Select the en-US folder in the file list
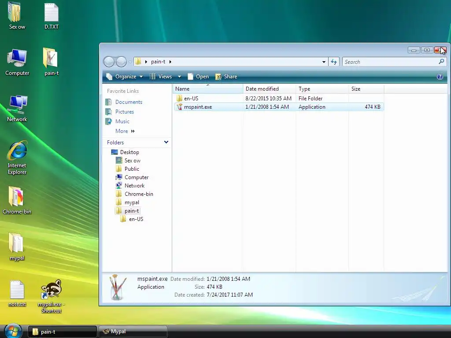The image size is (451, 338). point(191,98)
